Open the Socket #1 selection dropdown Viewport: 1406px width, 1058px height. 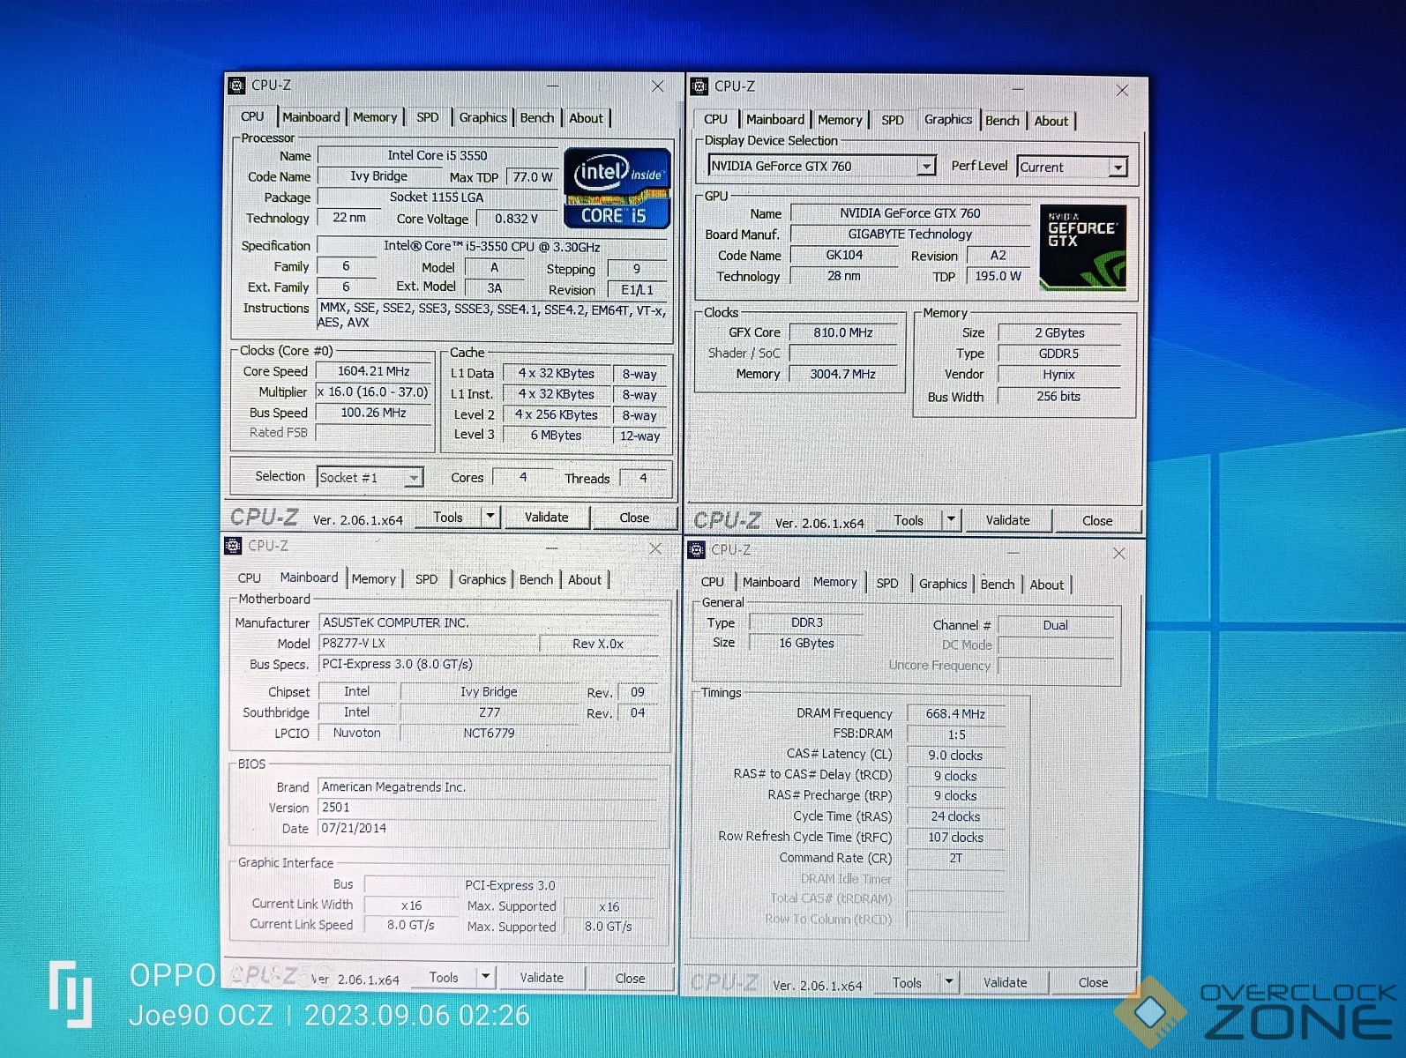pyautogui.click(x=413, y=478)
